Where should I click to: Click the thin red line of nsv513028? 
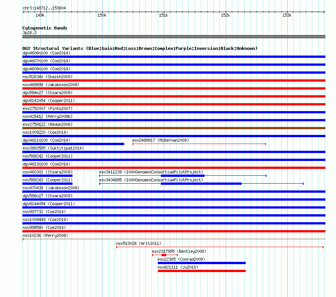click(x=220, y=247)
